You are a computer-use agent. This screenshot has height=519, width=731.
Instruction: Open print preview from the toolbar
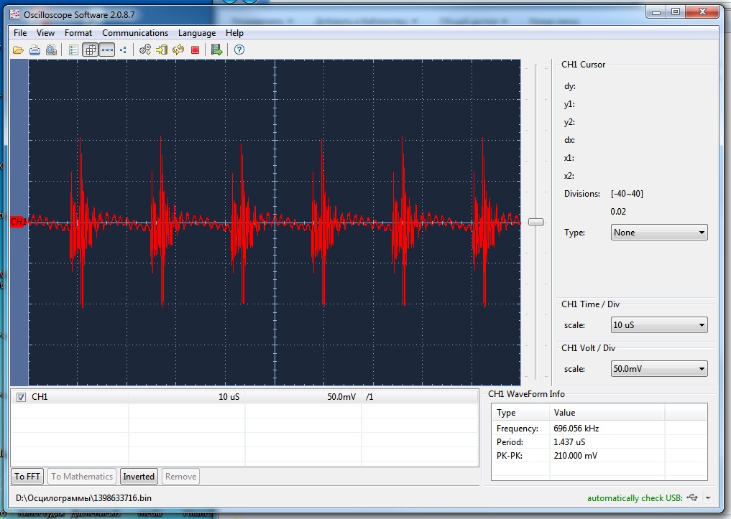(x=51, y=50)
